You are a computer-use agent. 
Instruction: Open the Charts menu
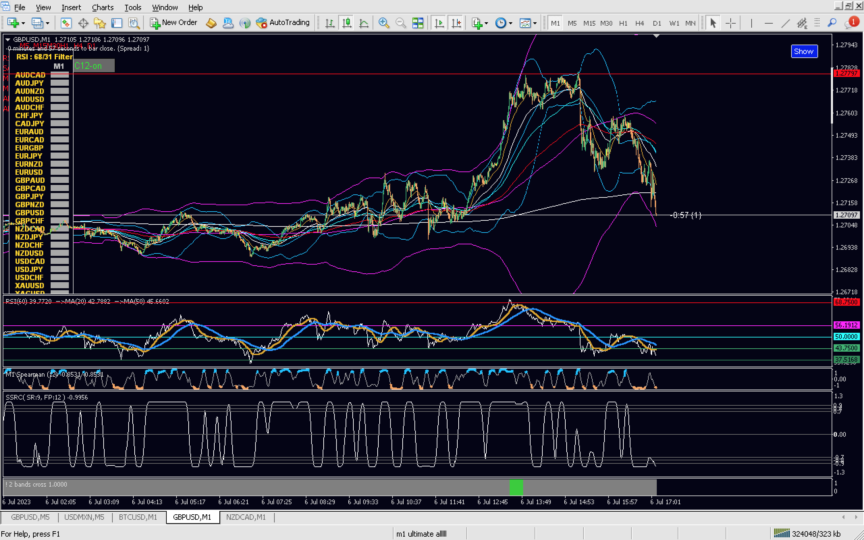click(103, 7)
